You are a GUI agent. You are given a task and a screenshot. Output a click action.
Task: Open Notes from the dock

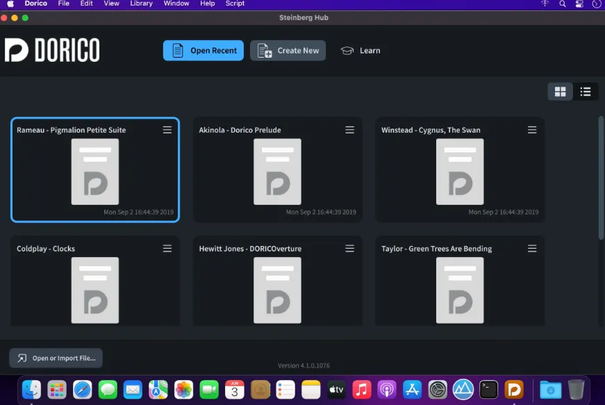[311, 390]
